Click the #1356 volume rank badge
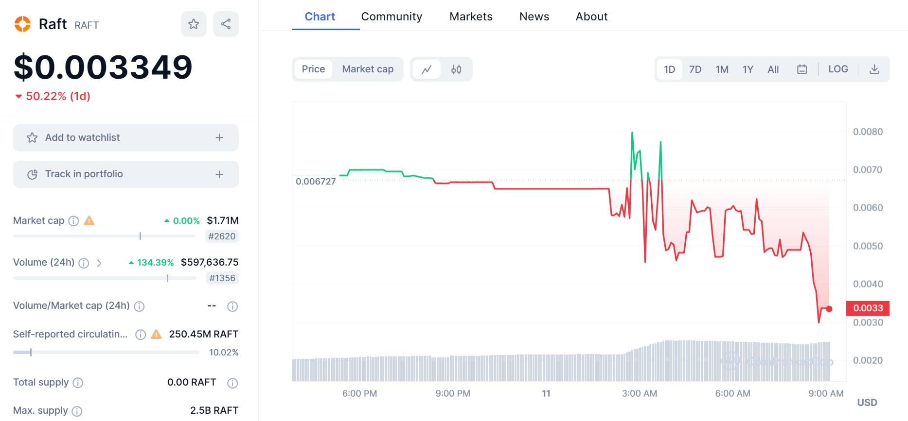The width and height of the screenshot is (908, 421). (222, 278)
